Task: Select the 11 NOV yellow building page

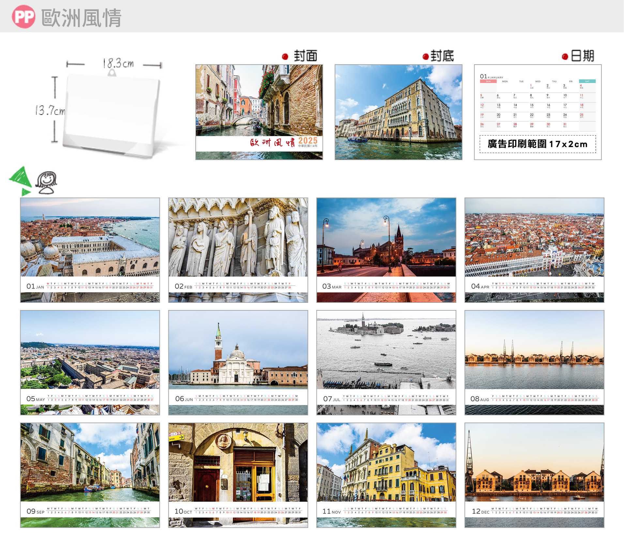Action: click(x=386, y=475)
